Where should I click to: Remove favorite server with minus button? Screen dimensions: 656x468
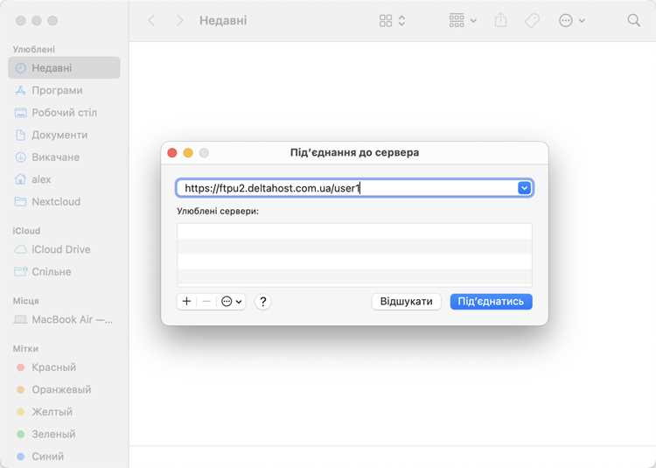pyautogui.click(x=206, y=302)
